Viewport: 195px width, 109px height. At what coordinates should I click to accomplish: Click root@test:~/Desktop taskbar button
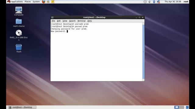coord(22,107)
